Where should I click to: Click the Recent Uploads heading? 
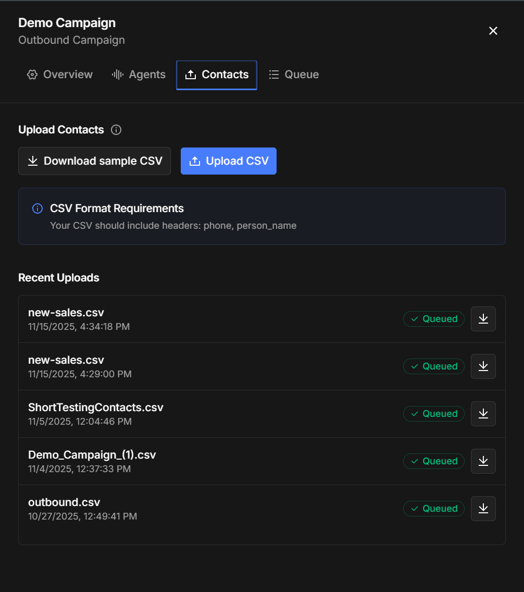point(59,278)
